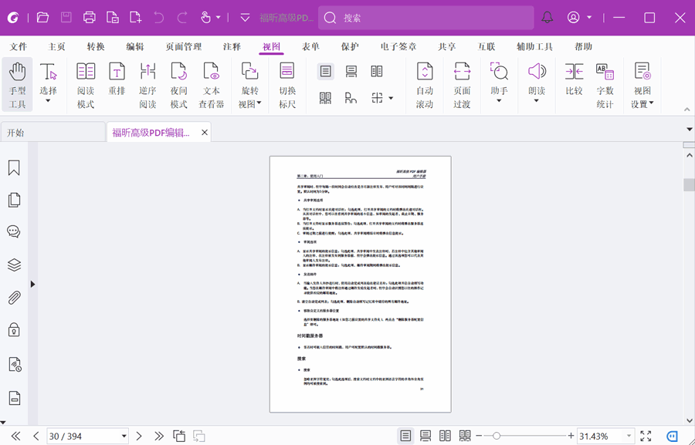Viewport: 695px width, 445px height.
Task: Go to the previous page
Action: [36, 437]
